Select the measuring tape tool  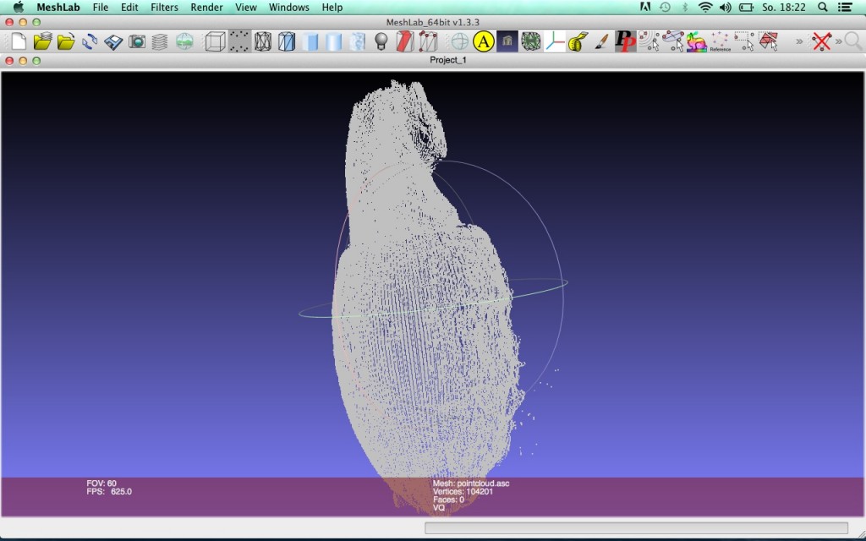(578, 41)
